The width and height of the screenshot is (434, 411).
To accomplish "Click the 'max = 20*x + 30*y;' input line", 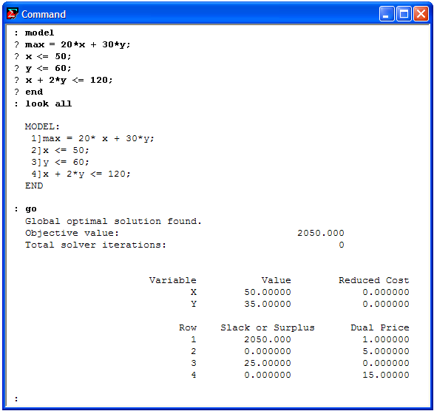I will click(78, 44).
